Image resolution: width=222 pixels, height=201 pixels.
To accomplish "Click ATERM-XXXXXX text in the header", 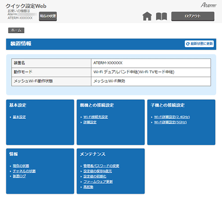I will coord(20,18).
